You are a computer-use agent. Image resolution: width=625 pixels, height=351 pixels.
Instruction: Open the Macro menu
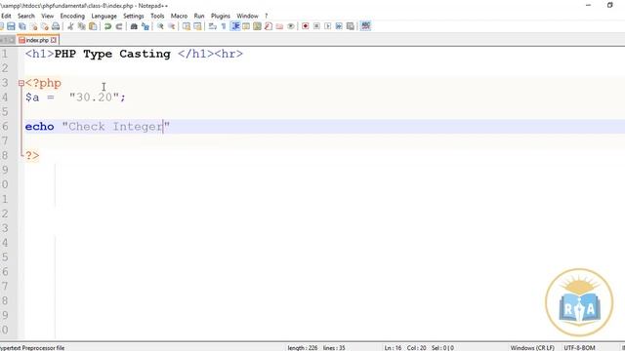[x=179, y=16]
